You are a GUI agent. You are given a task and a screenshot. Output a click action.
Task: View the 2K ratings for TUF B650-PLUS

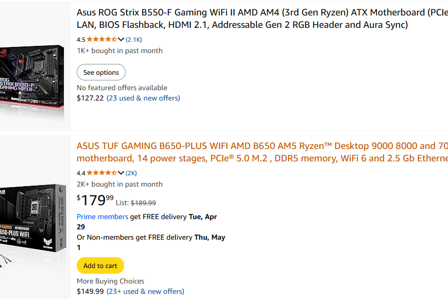pyautogui.click(x=131, y=173)
